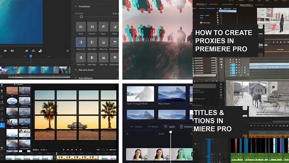Screen dimensions: 289x163
Task: Click the Redo button
Action: pos(153,127)
